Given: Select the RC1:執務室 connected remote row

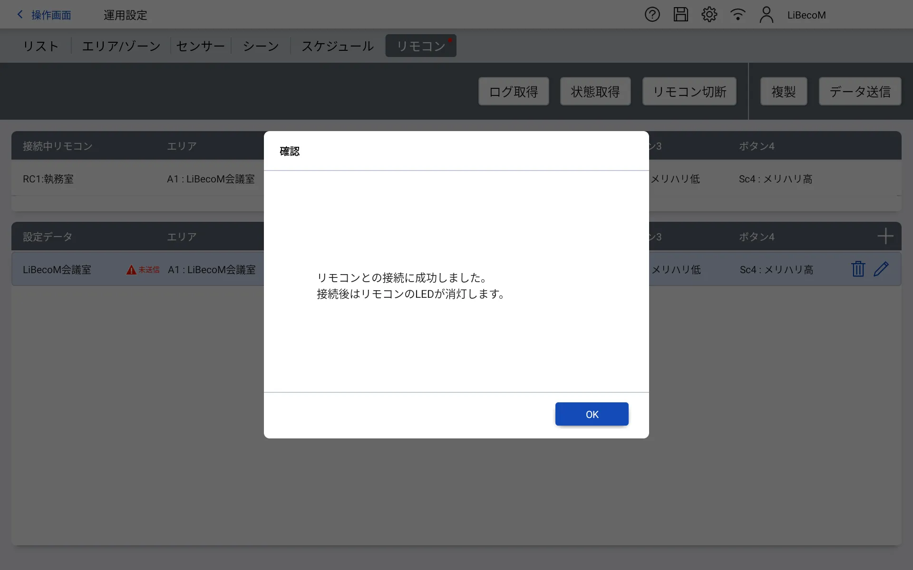Looking at the screenshot, I should coord(49,179).
